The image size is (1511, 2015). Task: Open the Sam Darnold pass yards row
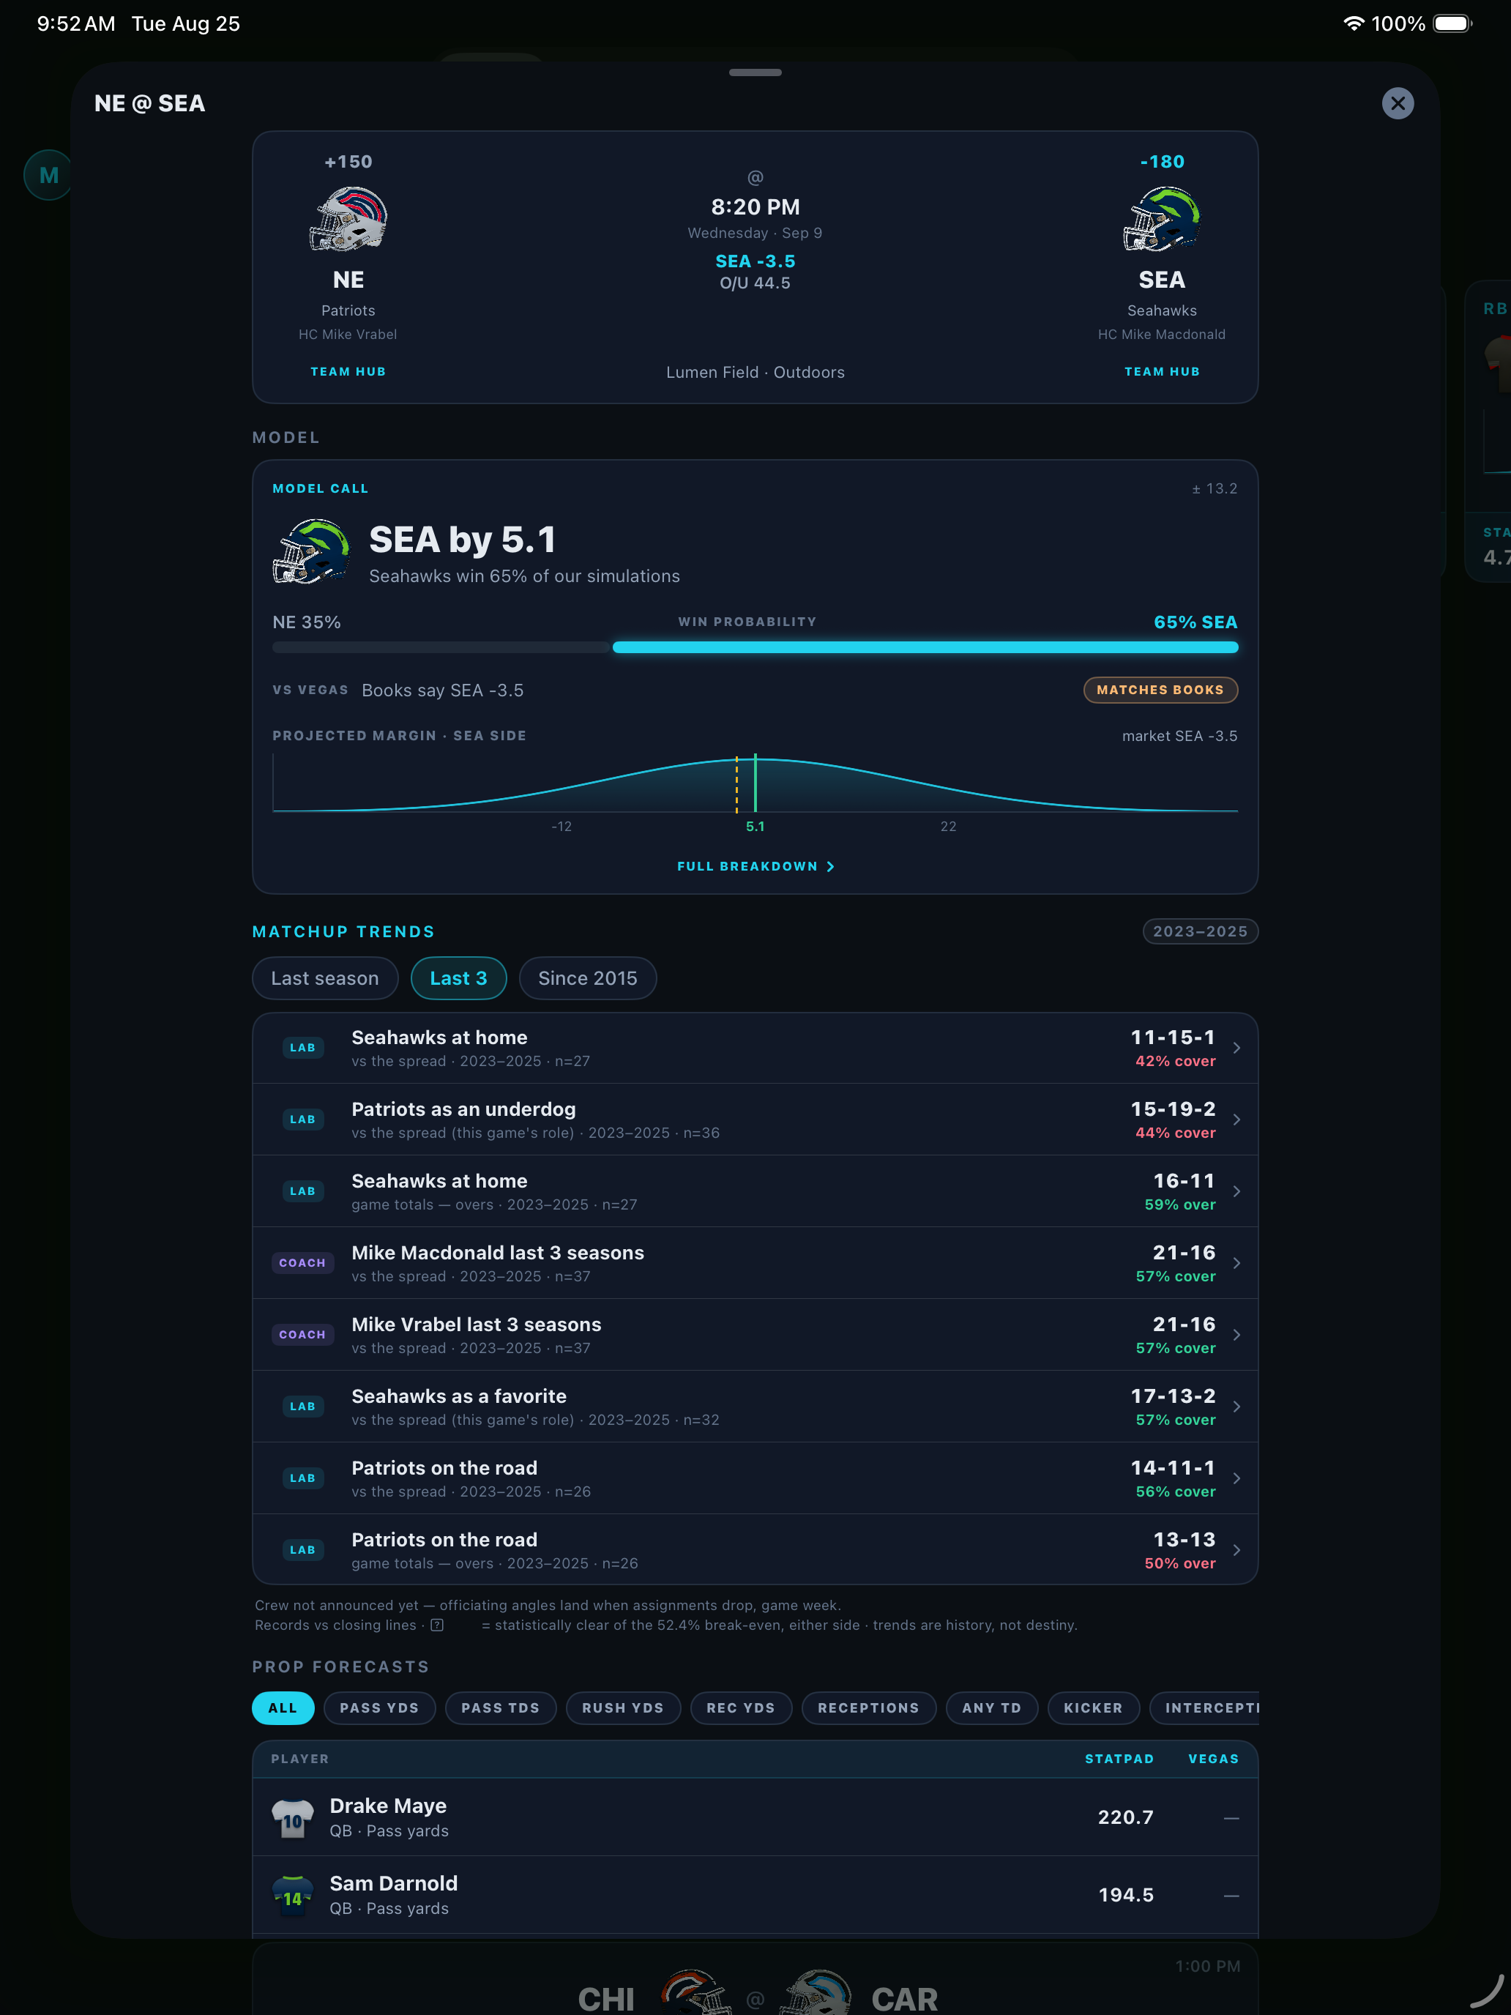[x=755, y=1895]
